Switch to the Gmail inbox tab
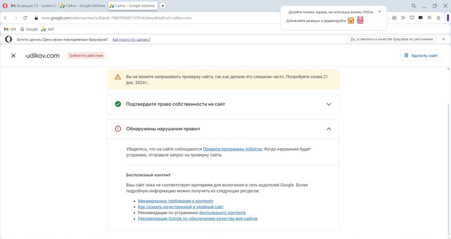 pos(33,6)
